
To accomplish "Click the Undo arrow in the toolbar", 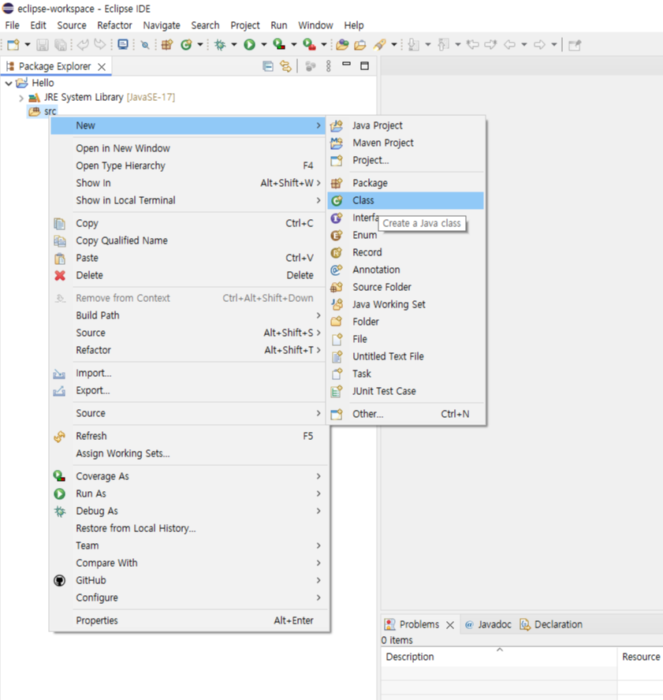I will pos(83,45).
